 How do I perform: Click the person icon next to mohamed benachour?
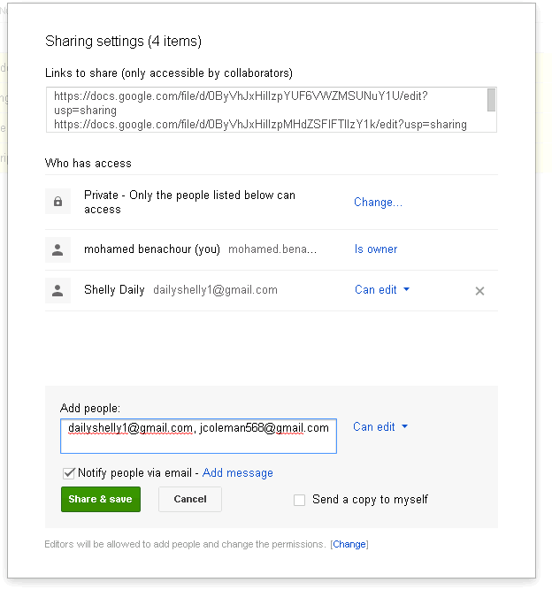pos(57,249)
